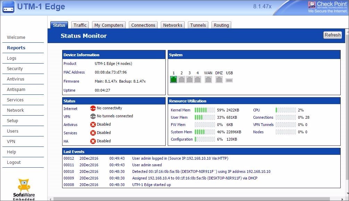Click the VPN no tunnels status icon

coord(93,116)
